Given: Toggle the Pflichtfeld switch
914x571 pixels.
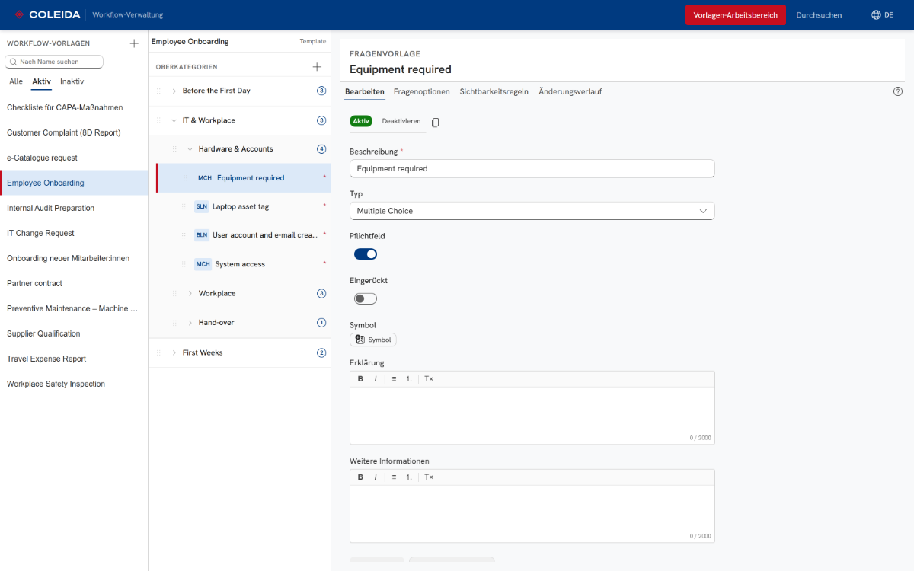Looking at the screenshot, I should (x=366, y=254).
